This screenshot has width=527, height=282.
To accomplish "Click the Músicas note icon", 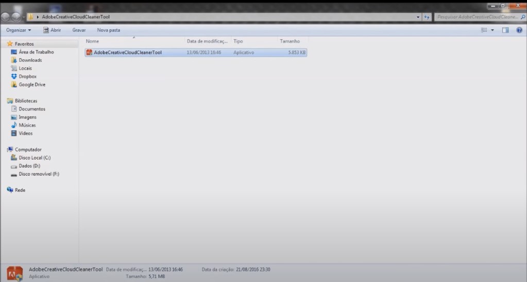I will coord(14,125).
